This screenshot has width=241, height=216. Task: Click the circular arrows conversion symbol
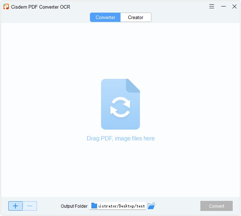[120, 107]
